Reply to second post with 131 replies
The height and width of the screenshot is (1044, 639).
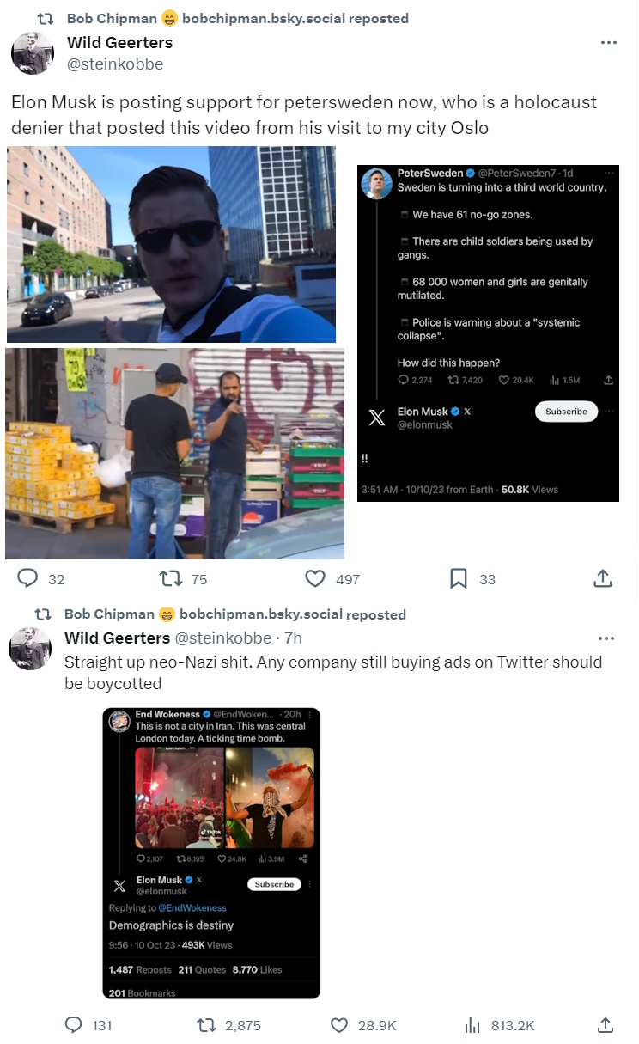click(89, 1025)
